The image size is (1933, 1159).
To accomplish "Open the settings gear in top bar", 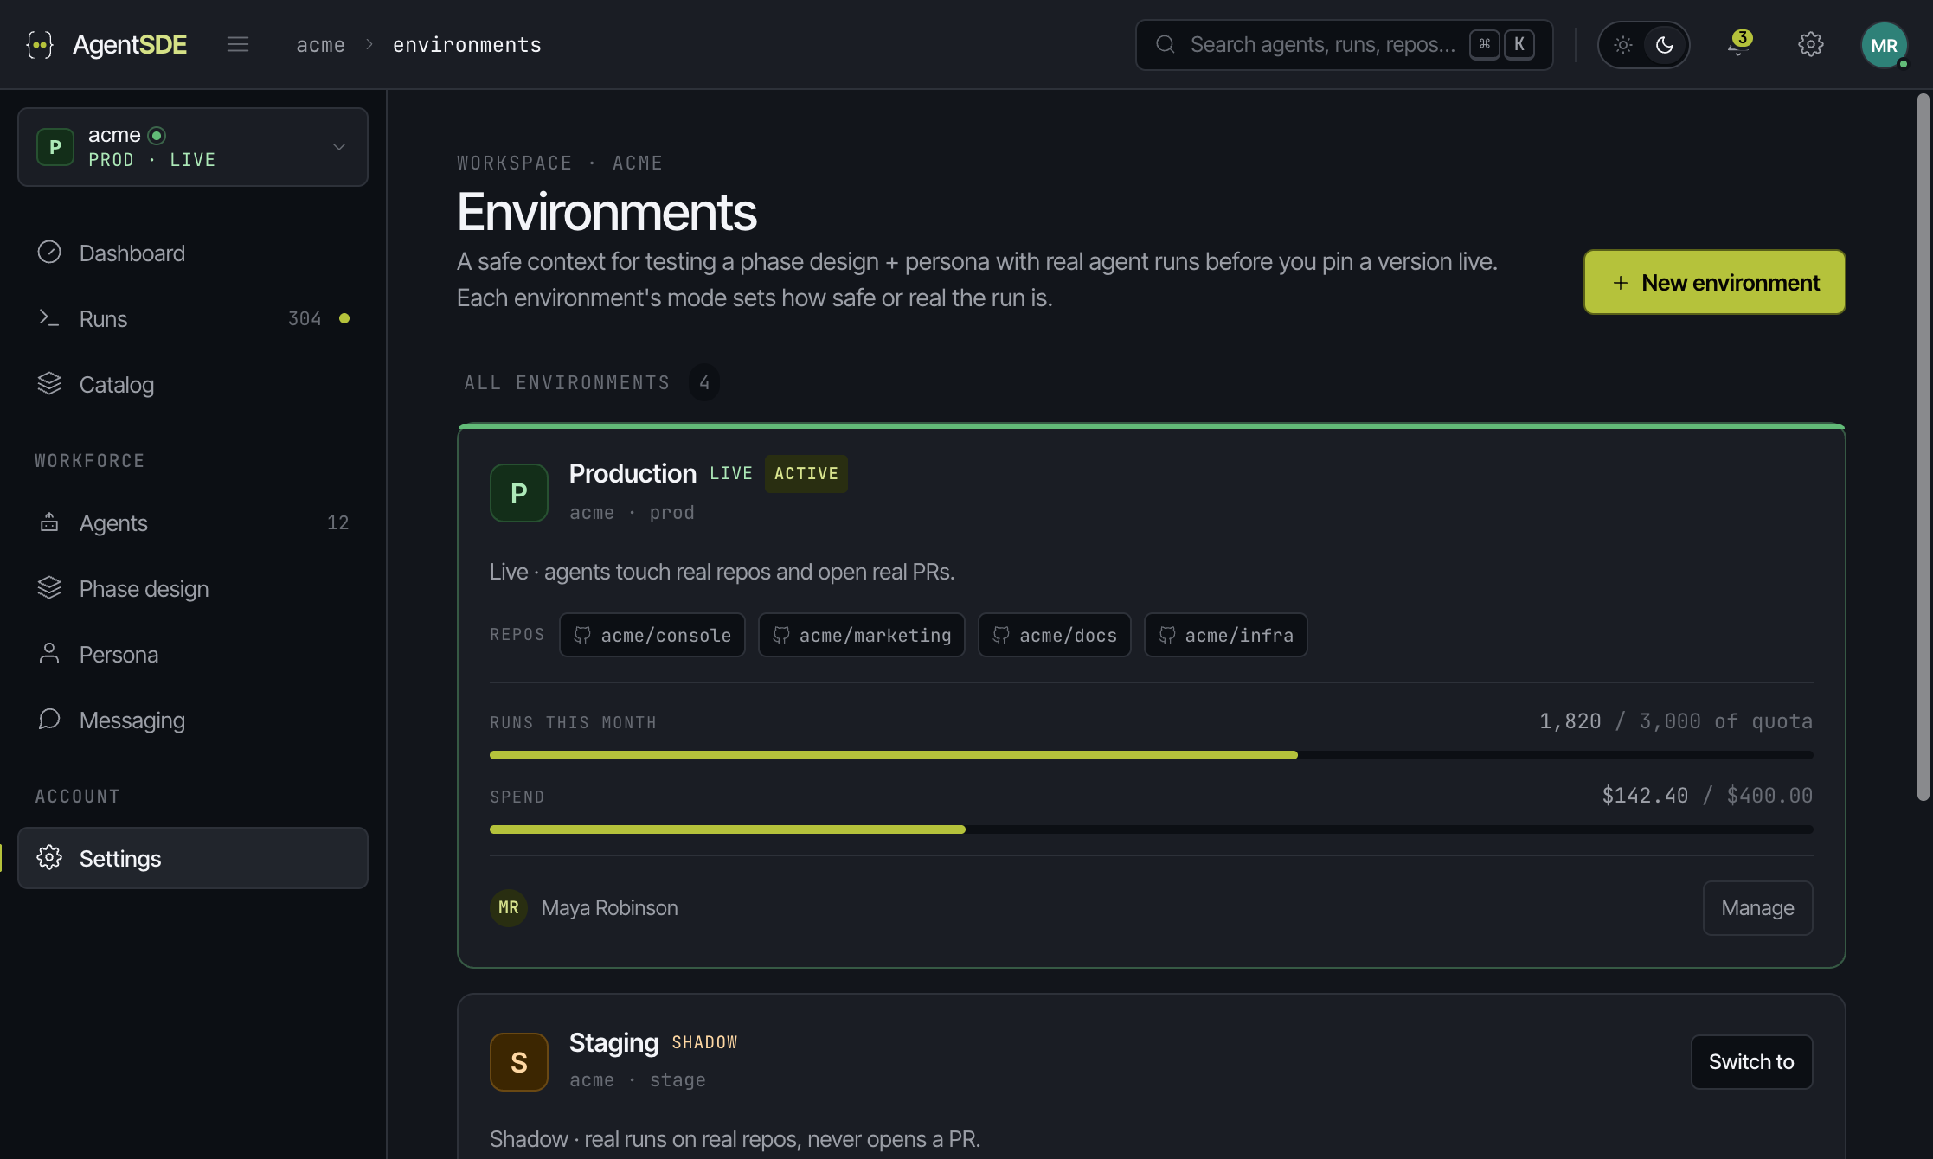I will pos(1811,44).
